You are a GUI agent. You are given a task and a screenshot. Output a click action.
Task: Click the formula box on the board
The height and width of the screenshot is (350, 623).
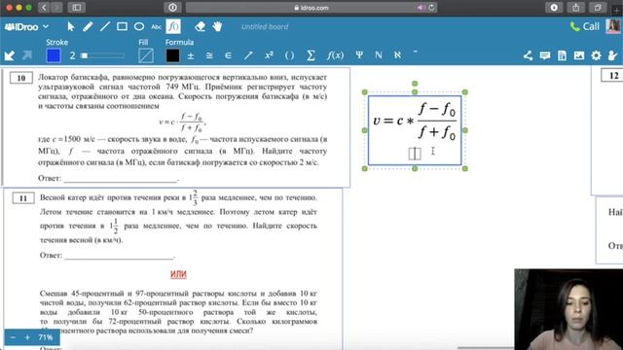coord(415,130)
